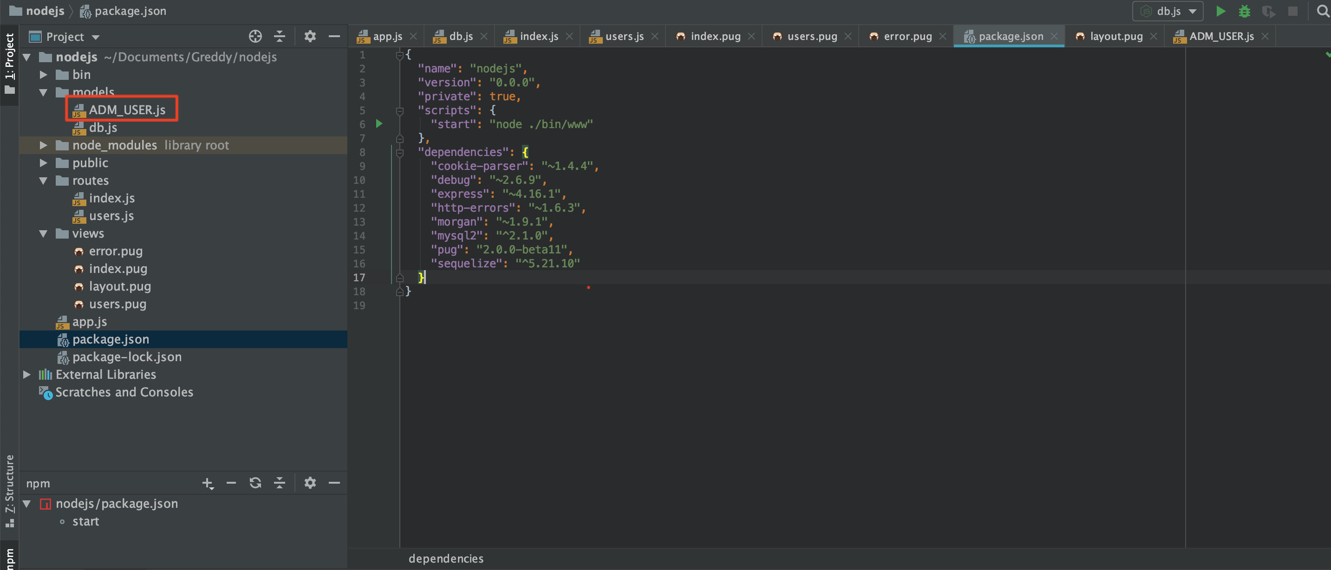Click the green Run button in toolbar
The image size is (1331, 570).
(1220, 11)
